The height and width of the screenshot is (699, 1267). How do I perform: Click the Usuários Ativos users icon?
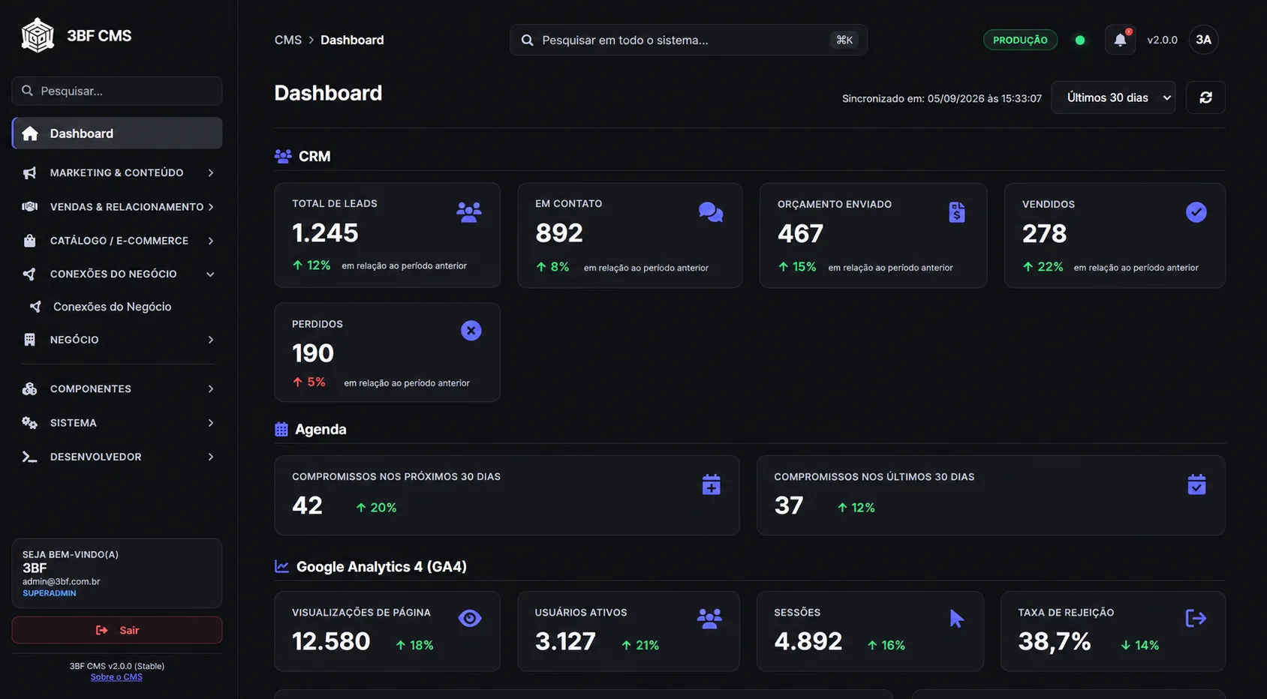pos(709,618)
